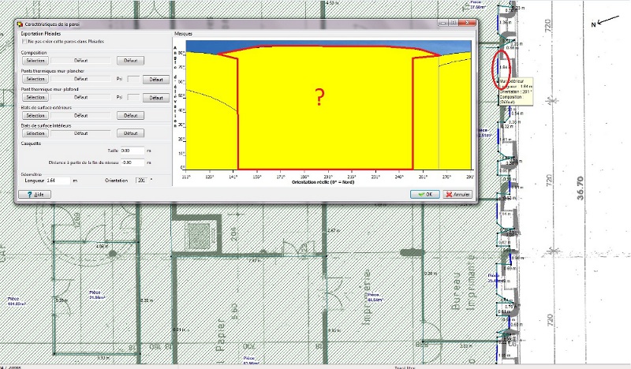Click the Défaut button for mur-plancher Psi
This screenshot has width=631, height=369.
point(156,80)
